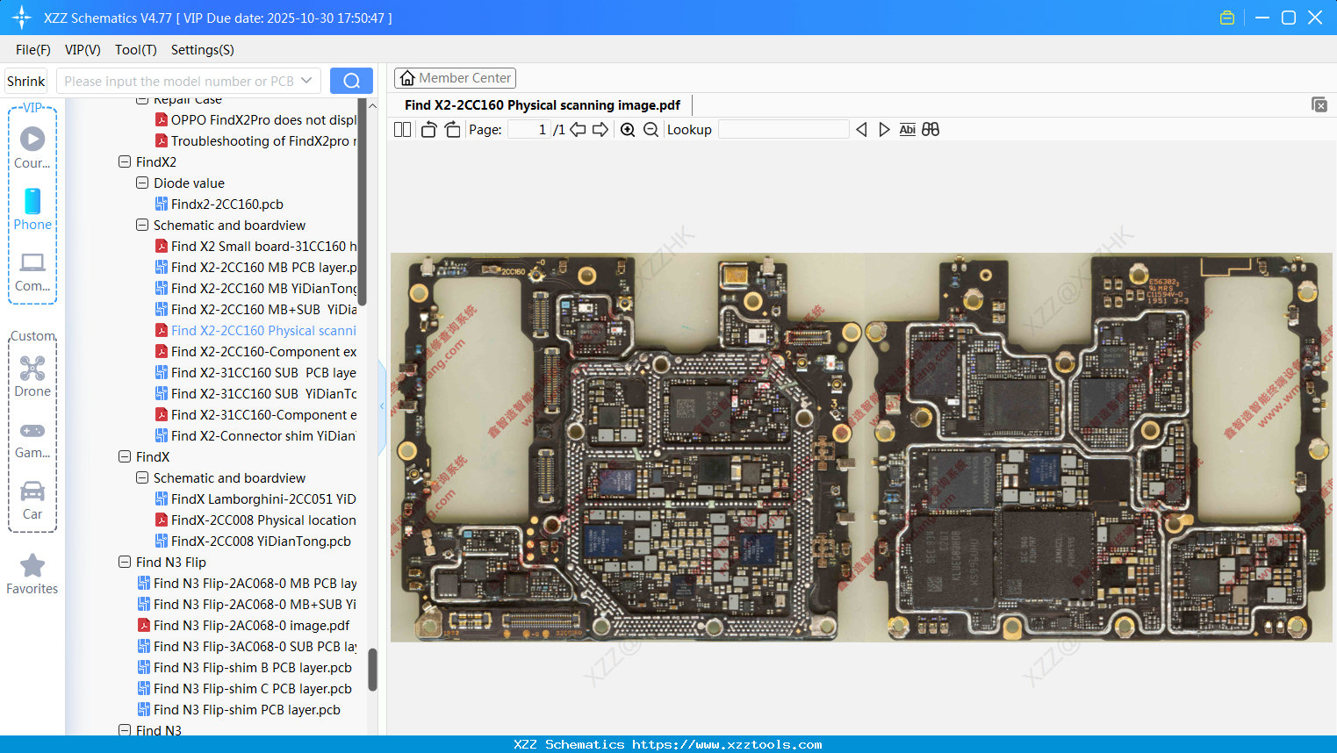Open 'Find X2-31CC160 SUB PCB laye' file
Viewport: 1337px width, 753px height.
click(x=256, y=372)
